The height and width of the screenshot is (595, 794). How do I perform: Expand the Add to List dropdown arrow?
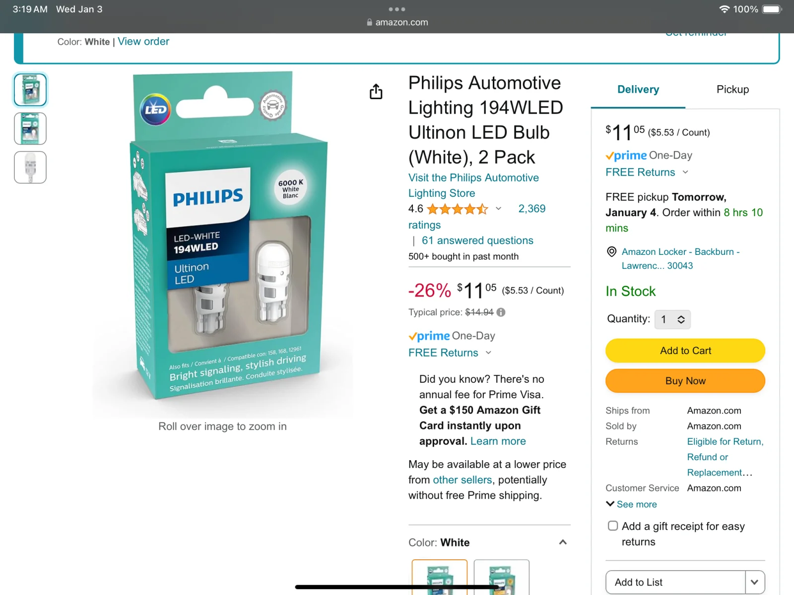coord(755,582)
